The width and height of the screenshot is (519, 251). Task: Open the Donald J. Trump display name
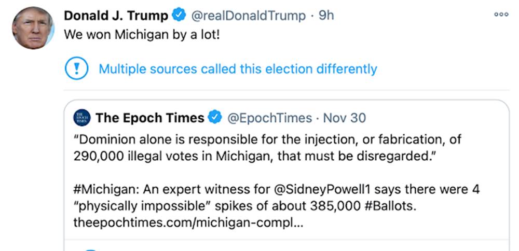click(115, 16)
